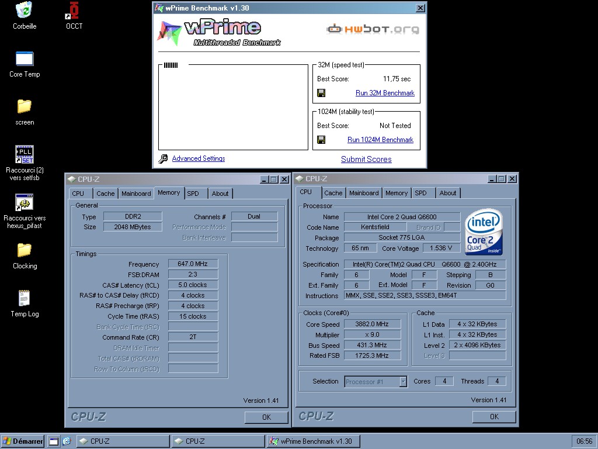Select the Clocking folder icon
Image resolution: width=598 pixels, height=449 pixels.
click(x=25, y=250)
